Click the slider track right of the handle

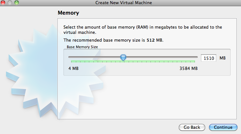160,57
